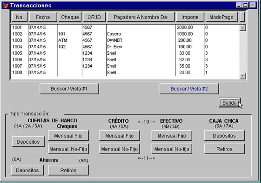Click the blank header button after ModoPago

coord(242,17)
